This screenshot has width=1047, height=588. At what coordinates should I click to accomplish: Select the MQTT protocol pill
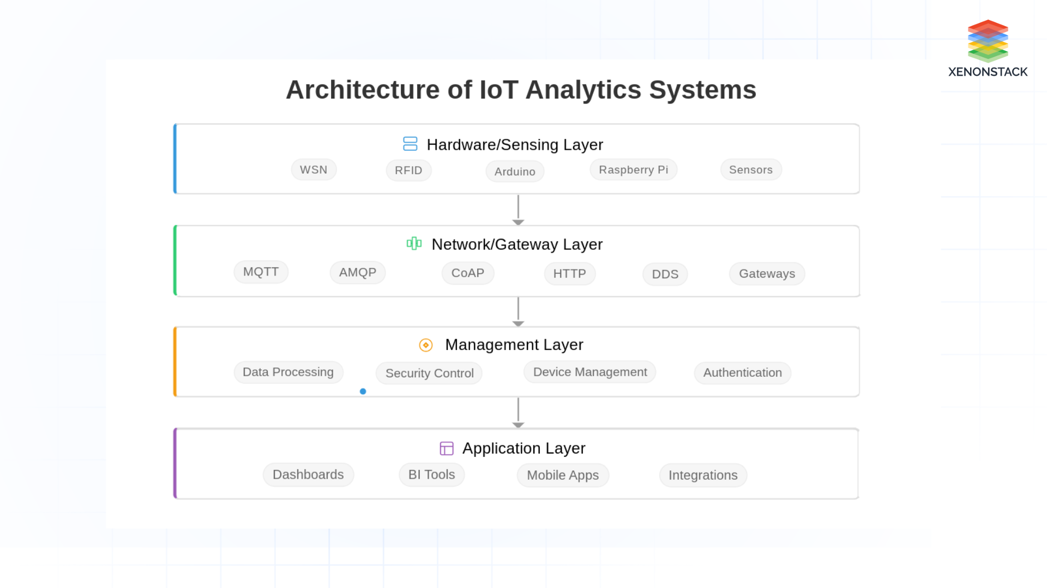coord(261,272)
